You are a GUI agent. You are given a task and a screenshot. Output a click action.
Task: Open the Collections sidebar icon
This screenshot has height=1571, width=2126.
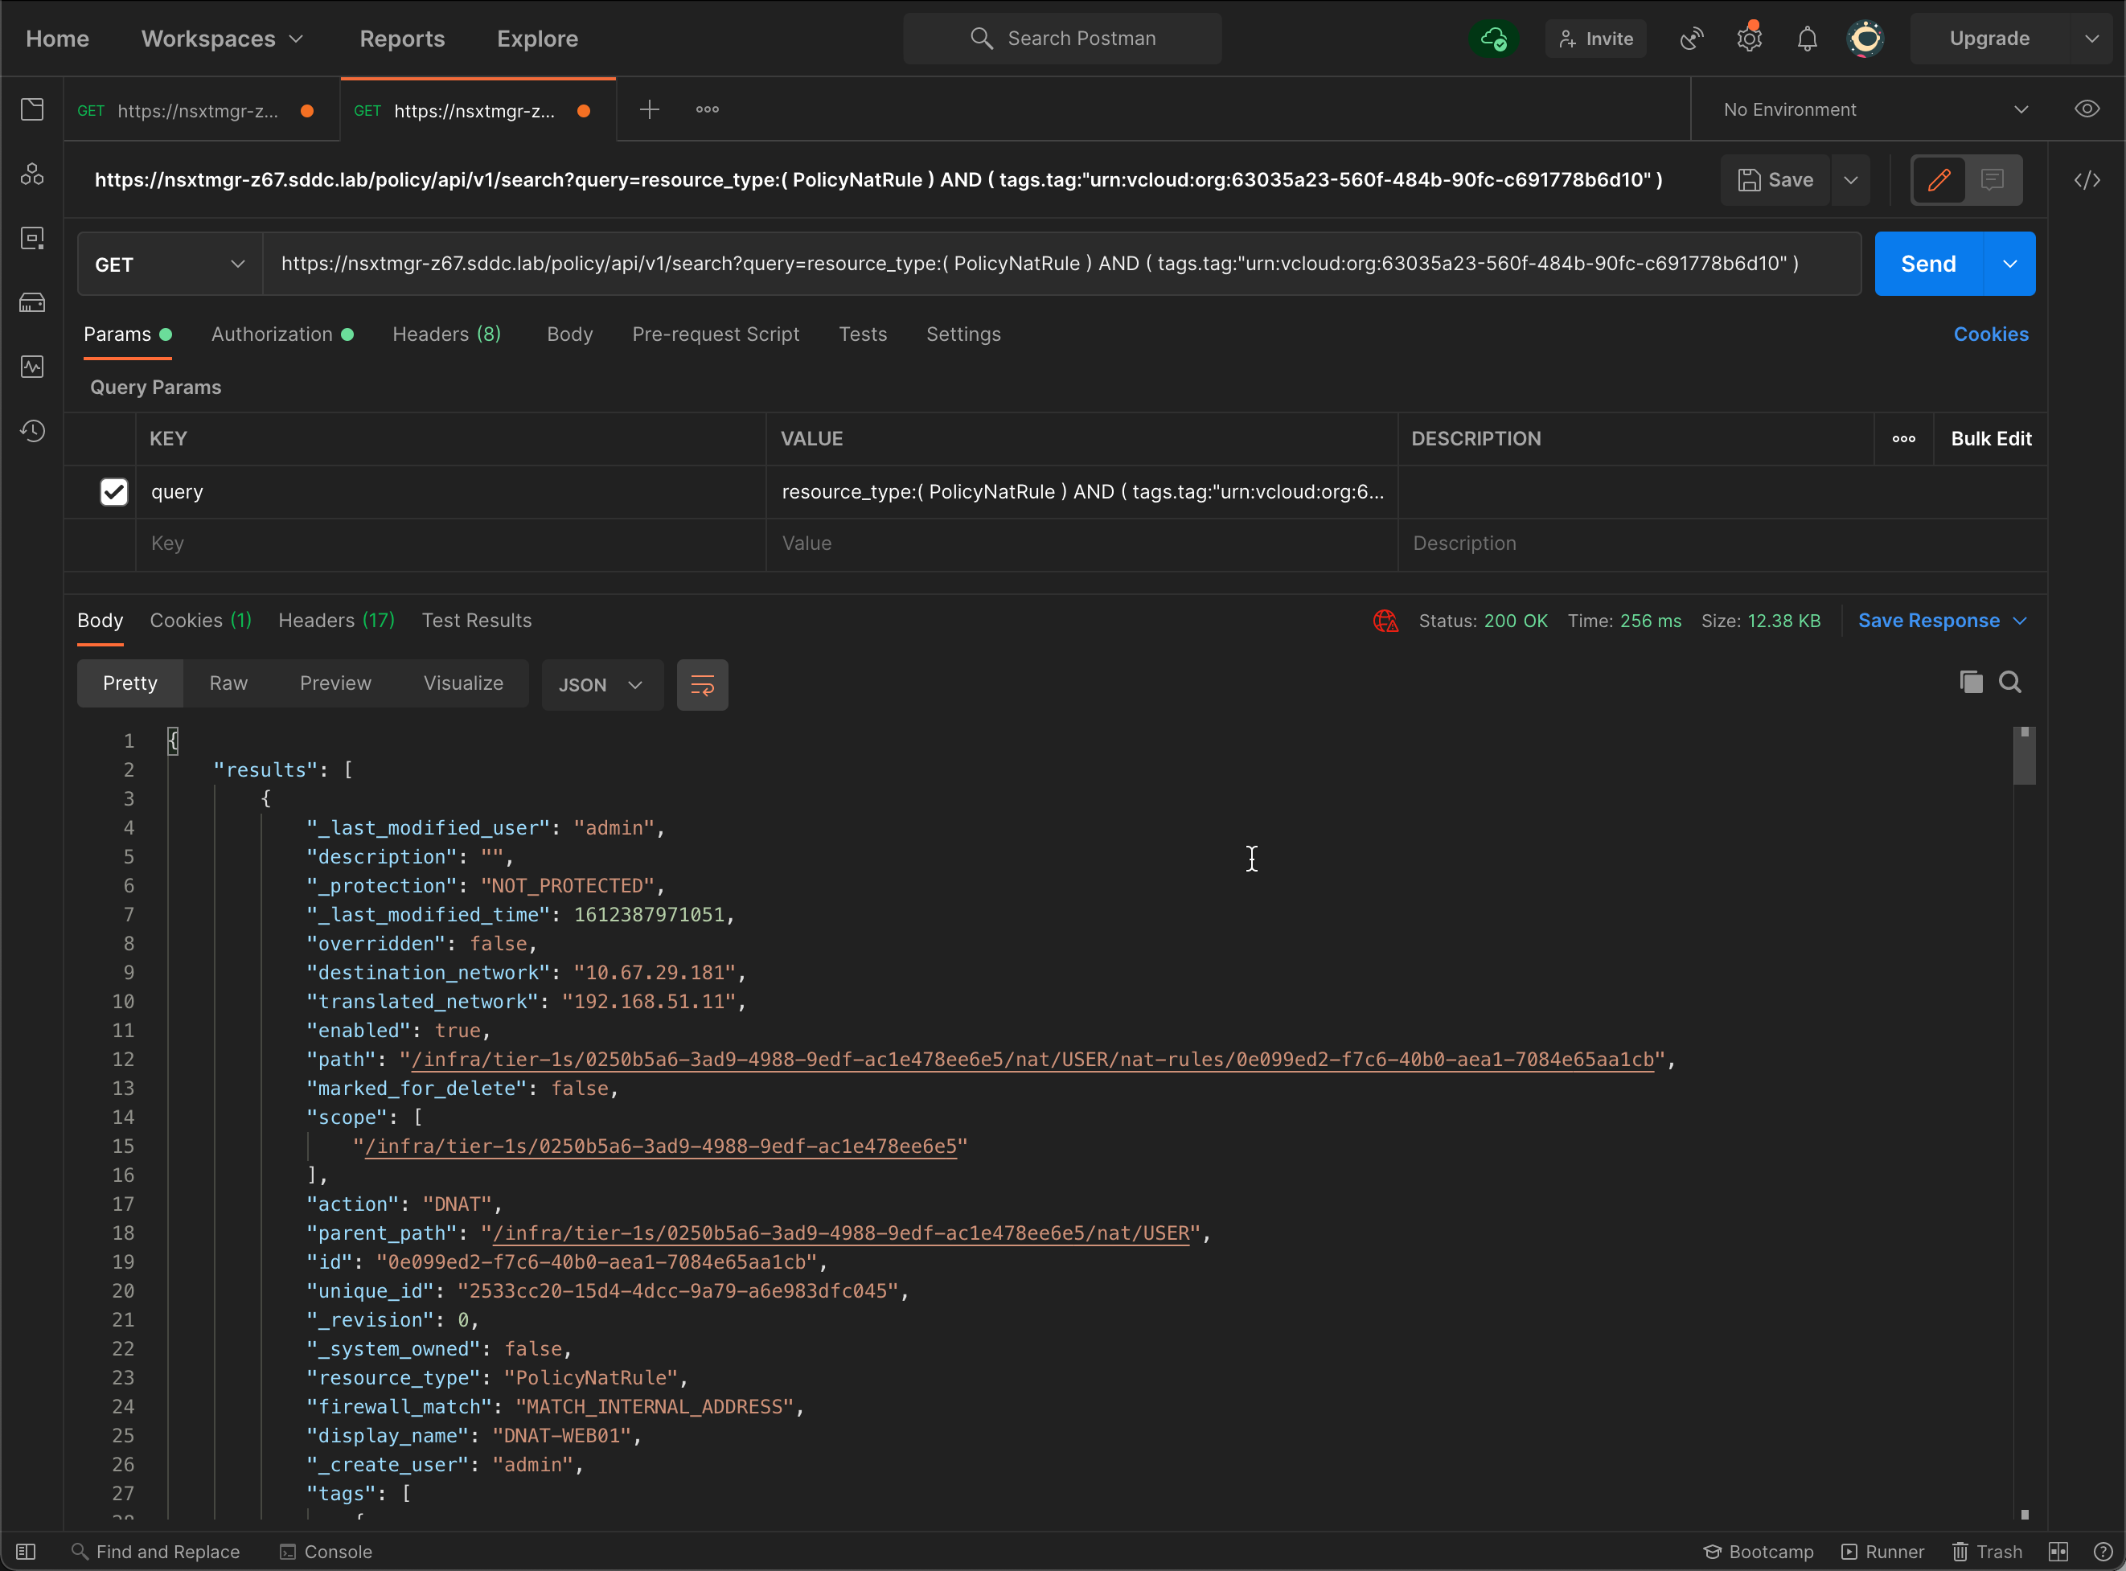pyautogui.click(x=32, y=109)
